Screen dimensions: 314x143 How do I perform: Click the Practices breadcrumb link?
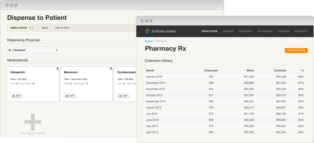[x=149, y=41]
